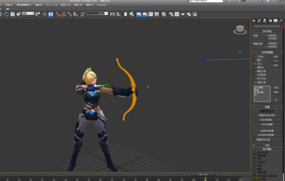Screen dimensions: 285x181
Task: Uncheck the 骨骼对象 hide category
Action: pos(255,83)
